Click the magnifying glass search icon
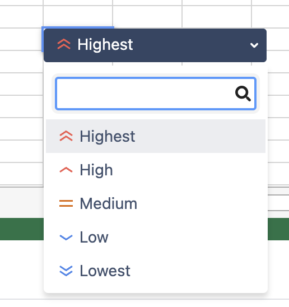The width and height of the screenshot is (289, 307). (x=243, y=94)
